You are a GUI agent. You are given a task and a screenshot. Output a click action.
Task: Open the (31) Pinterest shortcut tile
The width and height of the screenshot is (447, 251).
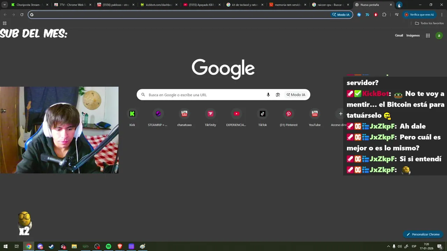point(288,117)
